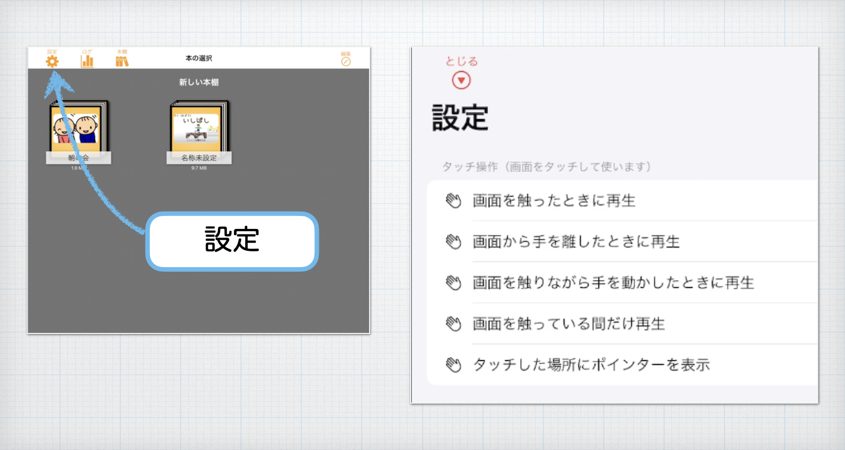Screen dimensions: 845x450
Task: Click the hand icon beside 画面から手を離したときに再生
Action: click(x=454, y=241)
